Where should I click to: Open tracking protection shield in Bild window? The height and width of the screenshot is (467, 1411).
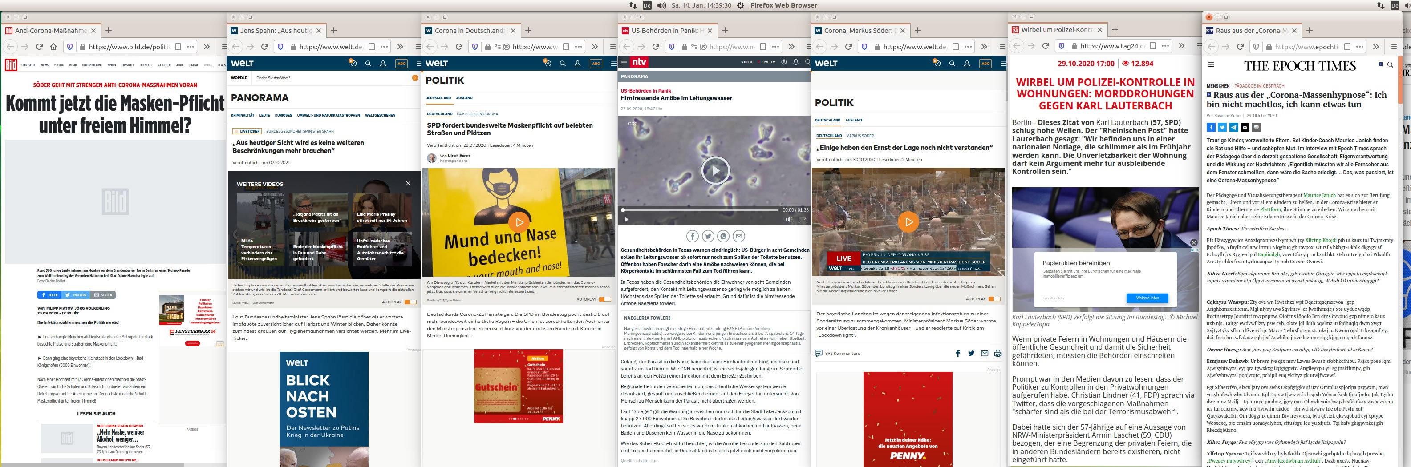pyautogui.click(x=69, y=47)
